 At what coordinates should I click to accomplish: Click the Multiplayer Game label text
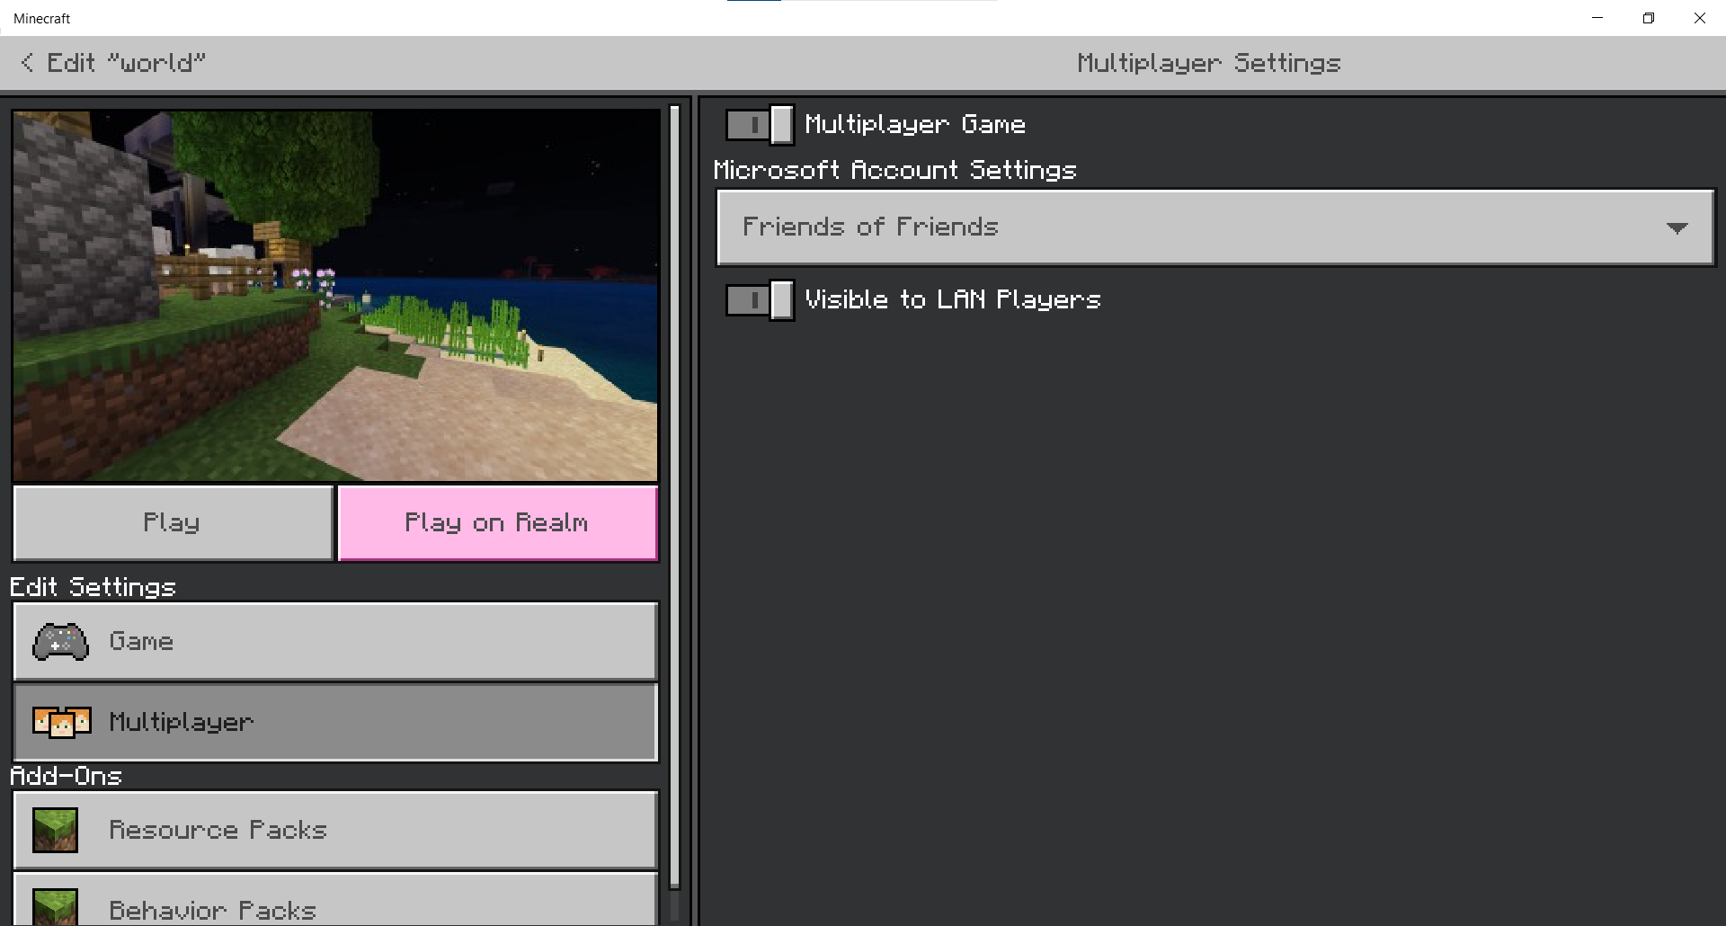point(915,124)
